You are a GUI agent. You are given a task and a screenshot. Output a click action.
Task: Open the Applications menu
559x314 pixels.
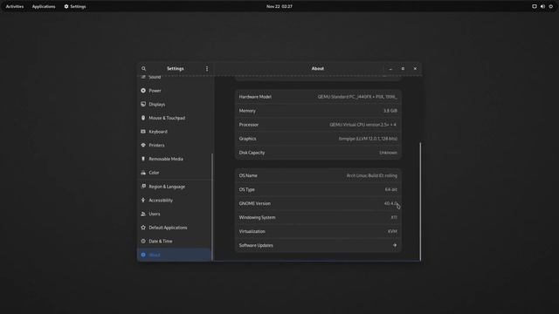44,6
